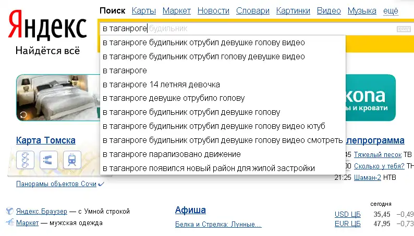Click the Yandex Browser icon

click(x=9, y=212)
